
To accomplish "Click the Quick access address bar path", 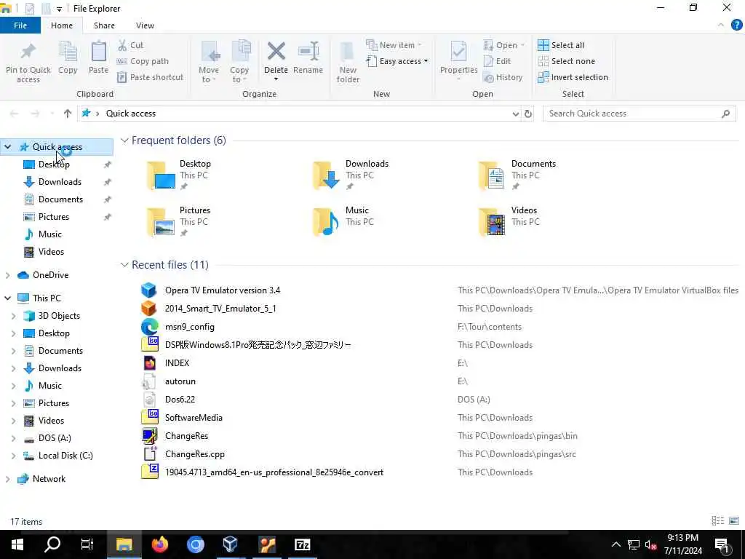I will point(131,114).
